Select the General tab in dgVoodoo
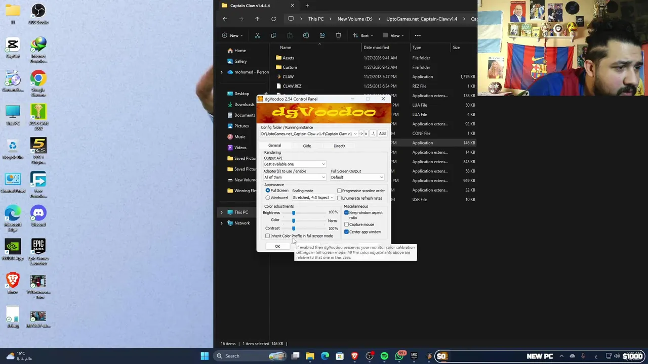Image resolution: width=648 pixels, height=364 pixels. point(274,146)
